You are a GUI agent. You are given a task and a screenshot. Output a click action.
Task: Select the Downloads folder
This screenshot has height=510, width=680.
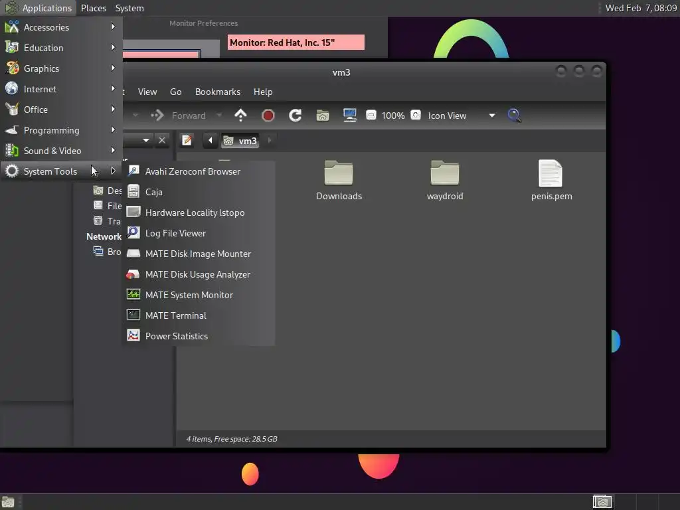pyautogui.click(x=339, y=181)
